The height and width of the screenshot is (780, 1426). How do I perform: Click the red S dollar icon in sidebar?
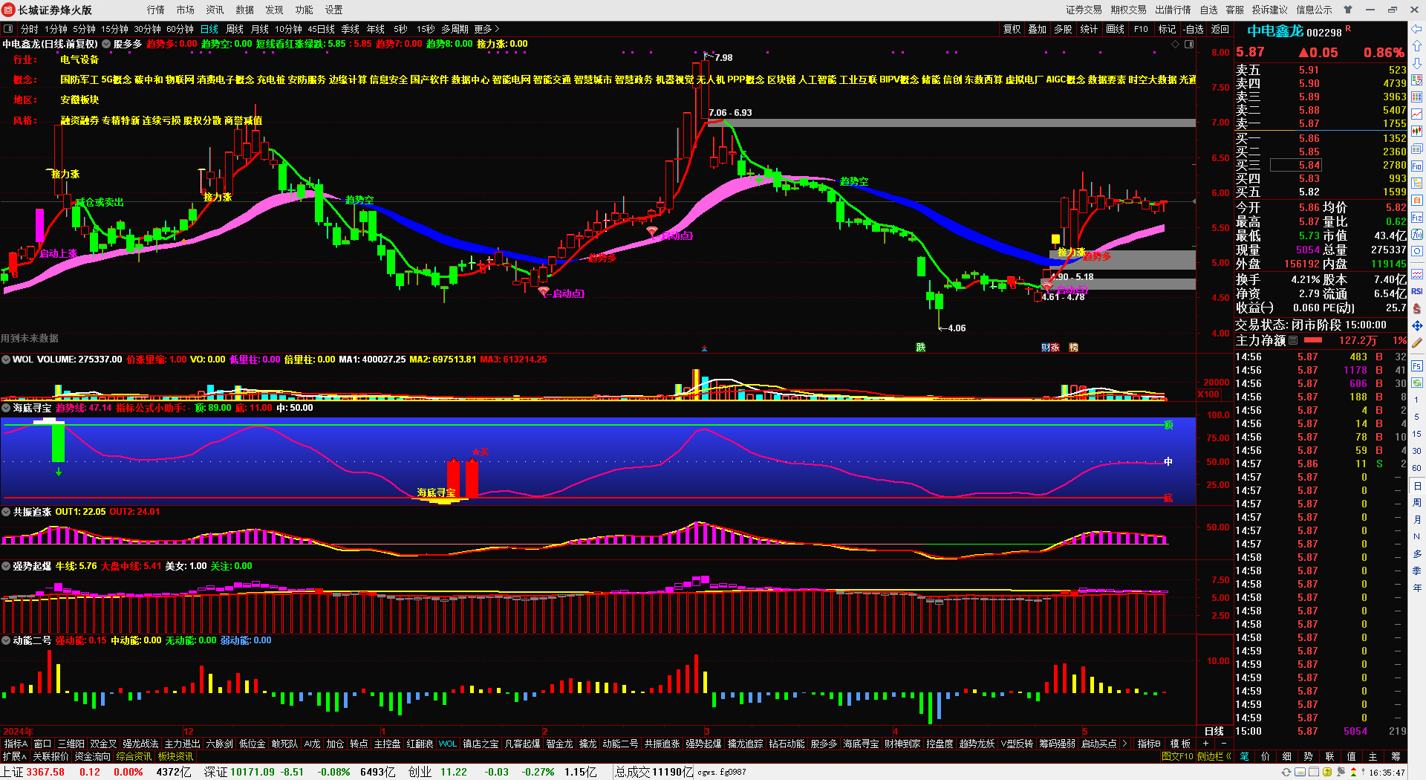click(x=1417, y=308)
